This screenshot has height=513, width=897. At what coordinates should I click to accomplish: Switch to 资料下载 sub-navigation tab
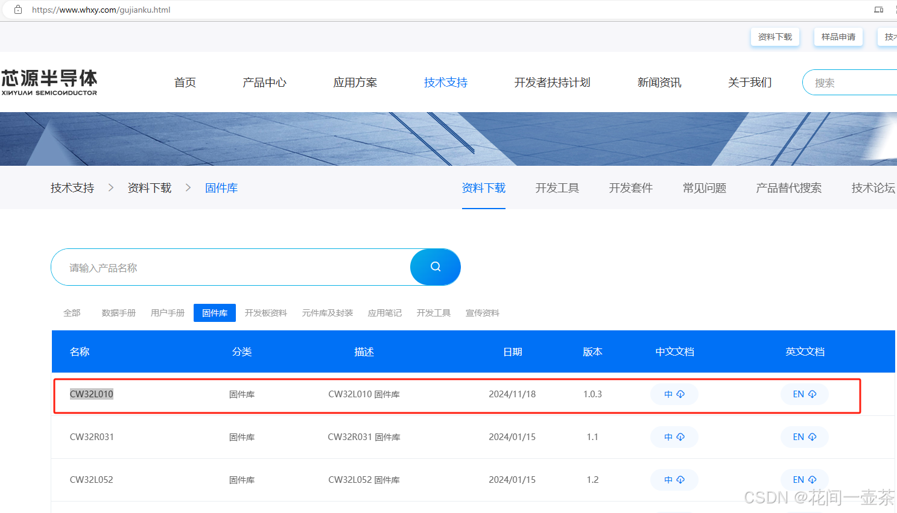(484, 188)
